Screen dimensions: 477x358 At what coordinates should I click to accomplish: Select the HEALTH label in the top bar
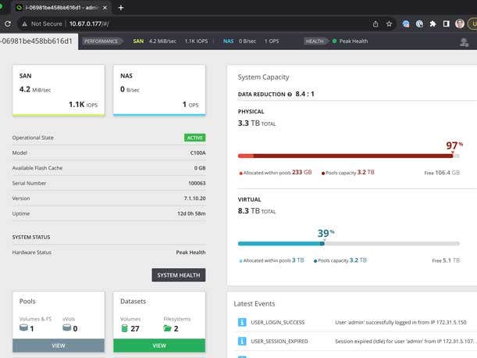tap(315, 41)
